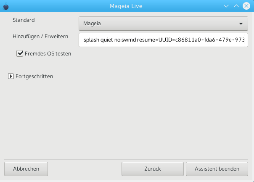
Task: Click the Mageia Live title bar text
Action: tap(126, 6)
